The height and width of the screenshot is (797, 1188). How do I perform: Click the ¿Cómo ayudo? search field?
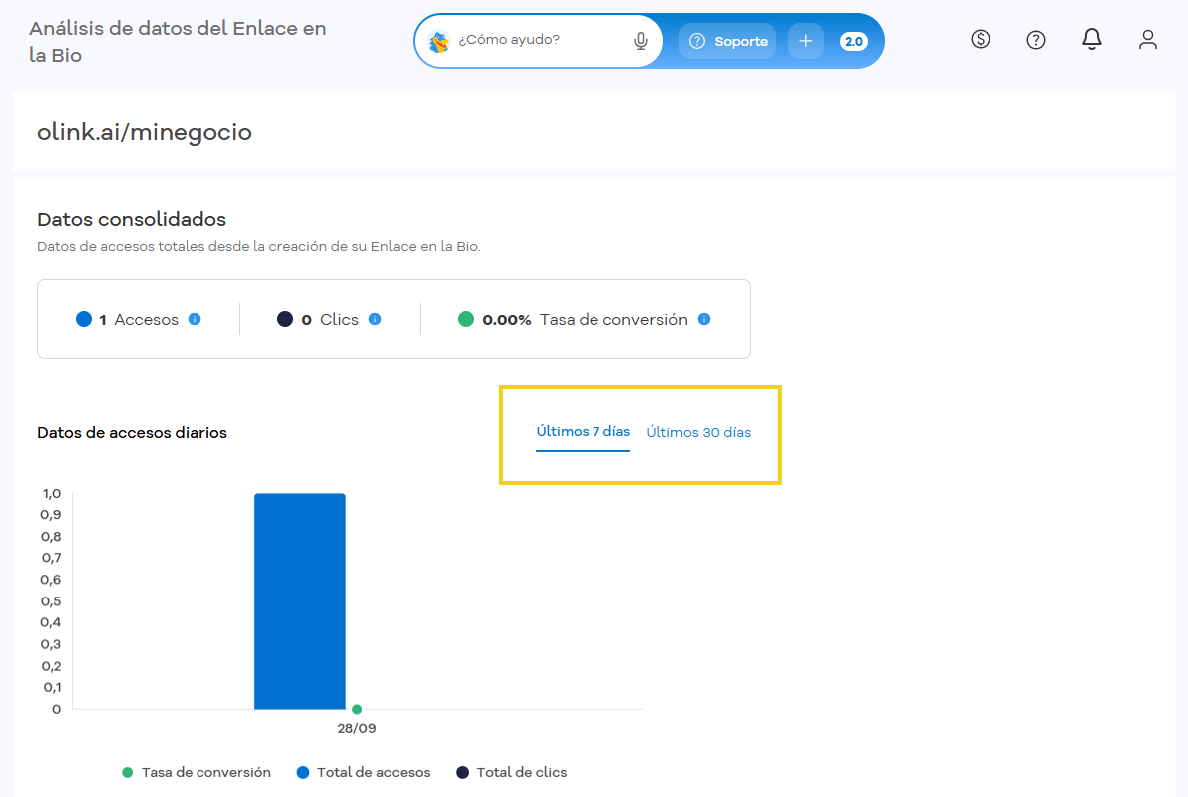pos(539,41)
